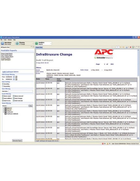The width and height of the screenshot is (140, 181).
Task: Click the Username filter field
Action: click(21, 91)
